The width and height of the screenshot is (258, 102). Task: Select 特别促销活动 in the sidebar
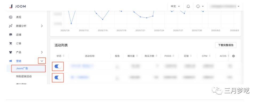coord(24,76)
